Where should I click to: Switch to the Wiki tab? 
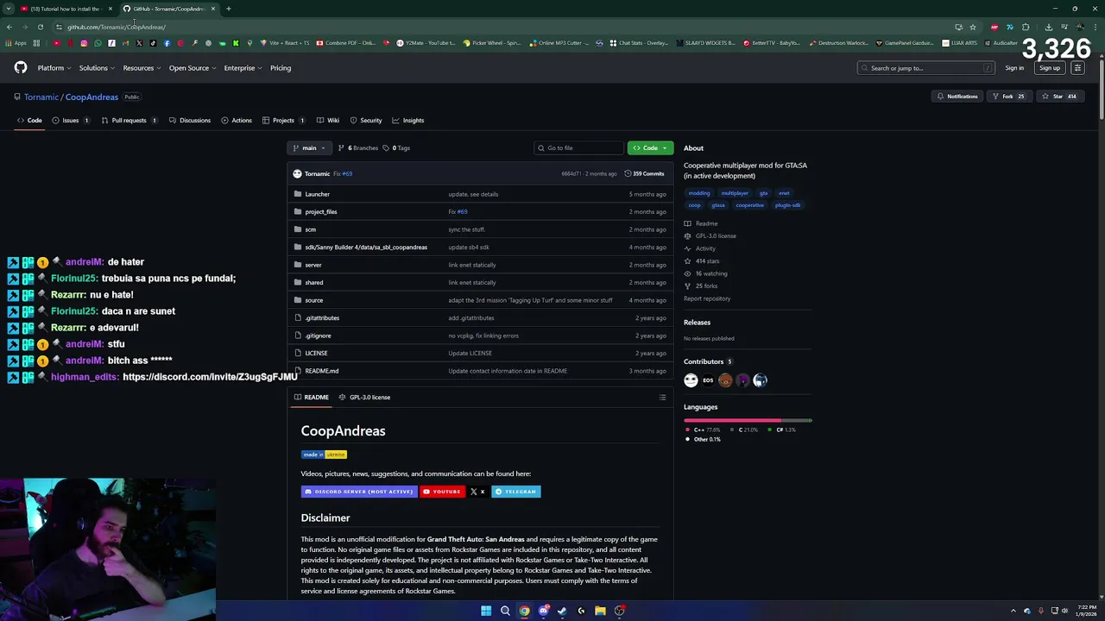tap(328, 121)
